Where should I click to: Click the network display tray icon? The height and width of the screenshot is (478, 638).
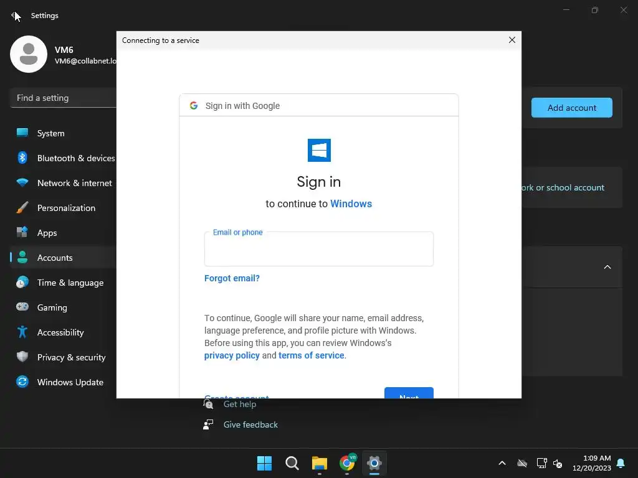(541, 463)
